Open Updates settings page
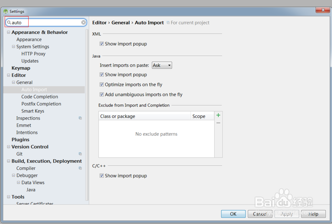The image size is (332, 224). [30, 61]
